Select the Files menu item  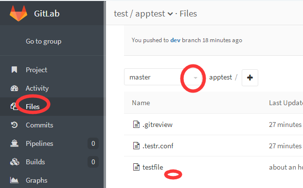33,107
